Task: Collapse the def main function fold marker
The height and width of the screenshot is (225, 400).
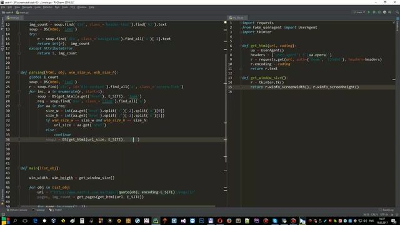Action: pos(19,168)
